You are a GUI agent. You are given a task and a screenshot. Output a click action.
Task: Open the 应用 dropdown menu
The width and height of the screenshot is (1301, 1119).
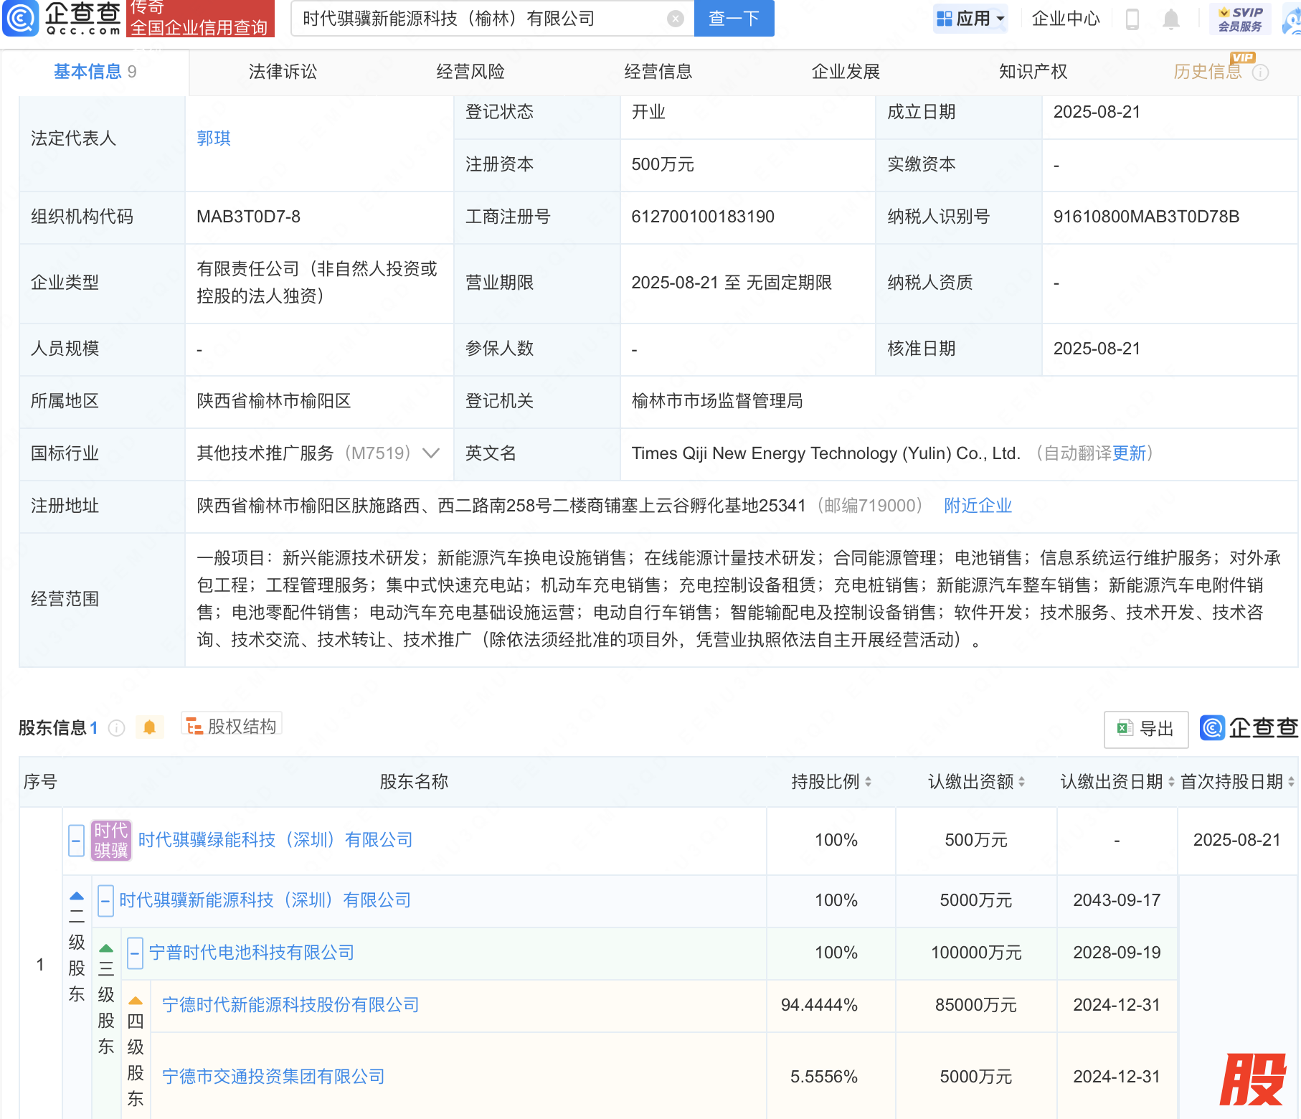click(970, 19)
